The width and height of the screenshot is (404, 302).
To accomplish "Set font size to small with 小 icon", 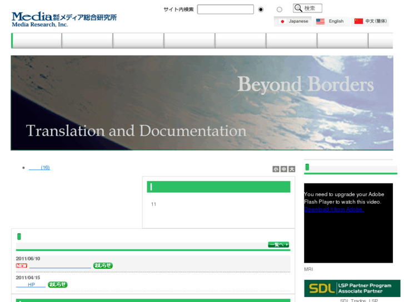I will pyautogui.click(x=276, y=169).
